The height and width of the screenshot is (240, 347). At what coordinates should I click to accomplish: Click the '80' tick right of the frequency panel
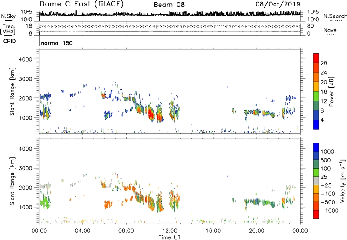pos(310,26)
